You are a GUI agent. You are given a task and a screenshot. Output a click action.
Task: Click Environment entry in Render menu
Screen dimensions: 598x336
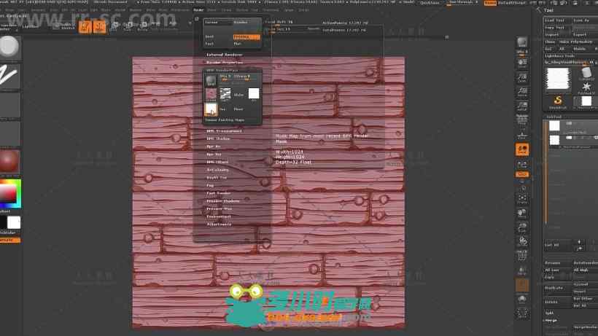coord(219,216)
